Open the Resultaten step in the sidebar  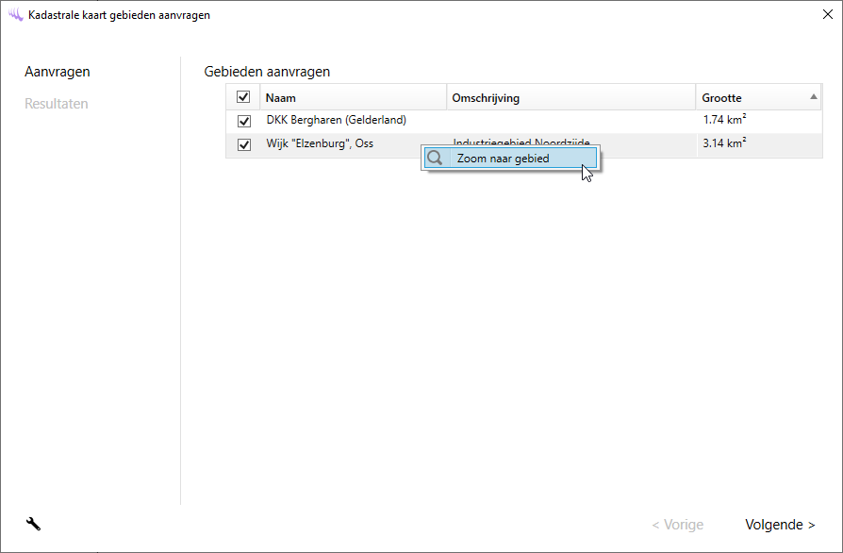pos(57,104)
